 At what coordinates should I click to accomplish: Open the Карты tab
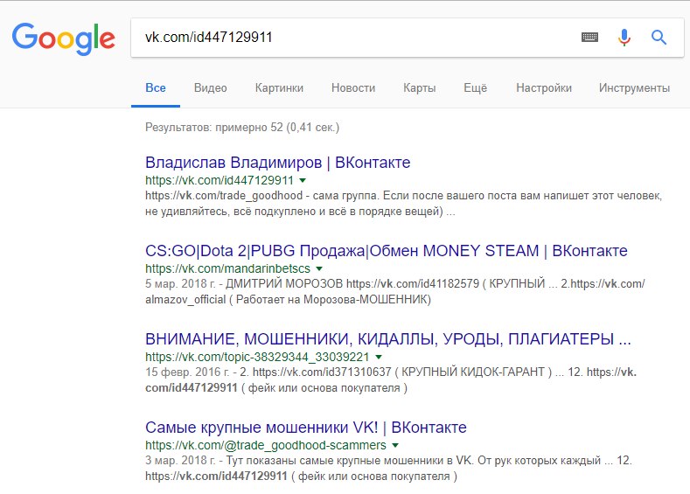coord(420,88)
